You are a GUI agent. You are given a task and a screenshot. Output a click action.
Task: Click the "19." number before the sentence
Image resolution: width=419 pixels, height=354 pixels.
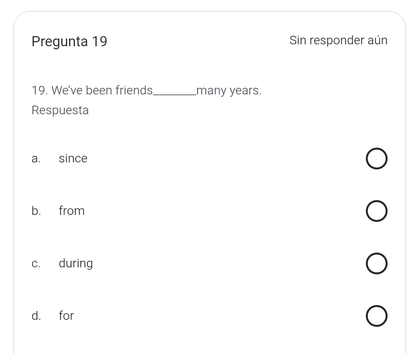(40, 91)
